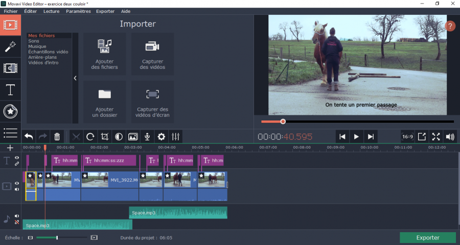
Task: Open the audio Equalizer icon
Action: 176,137
